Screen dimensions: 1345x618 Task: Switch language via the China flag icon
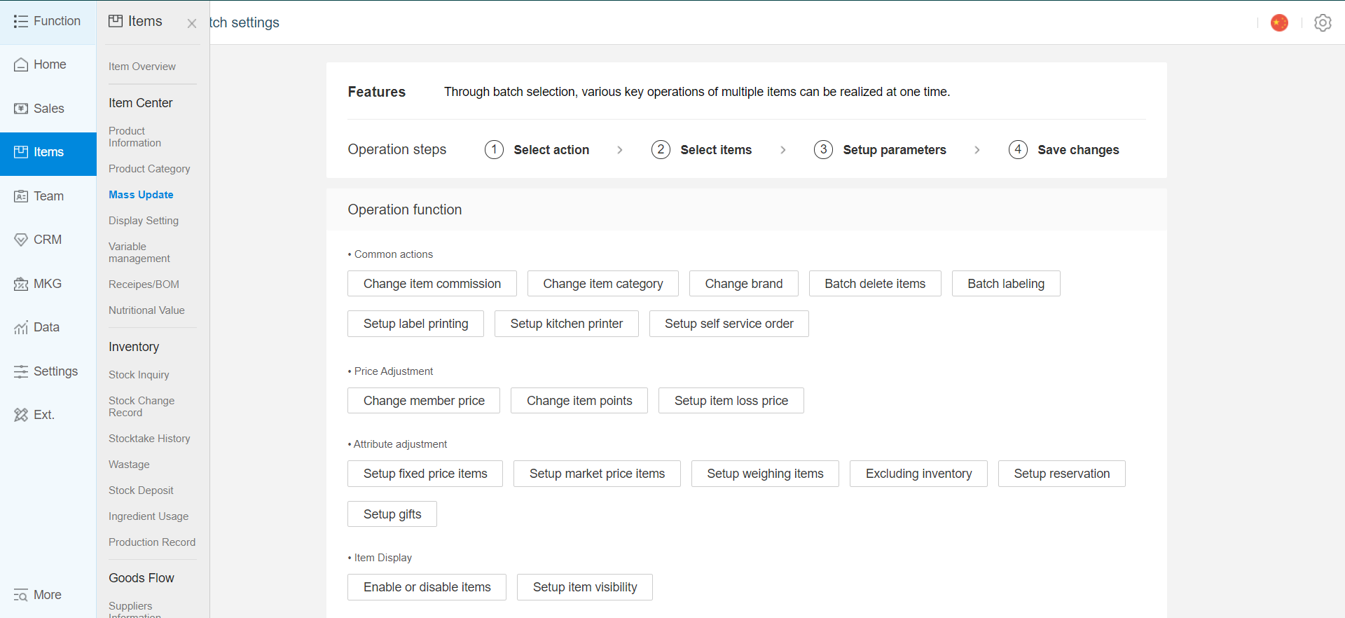pyautogui.click(x=1280, y=22)
